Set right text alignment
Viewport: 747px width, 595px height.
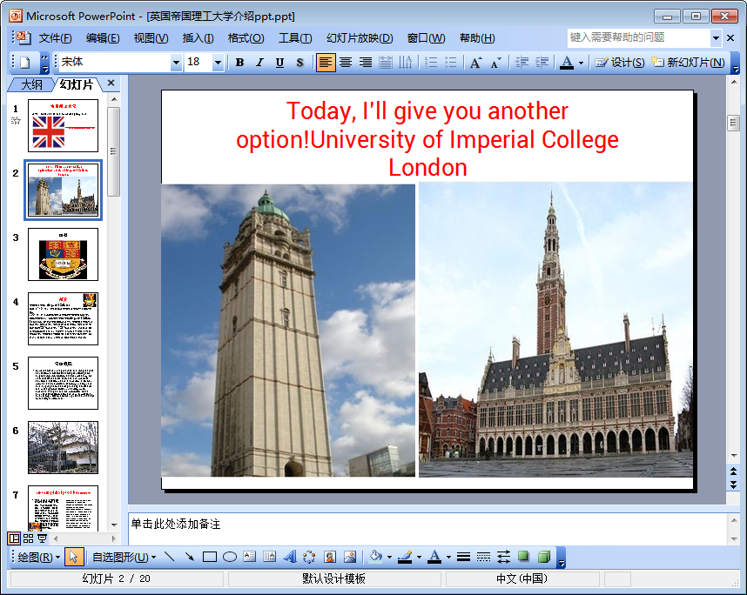point(366,63)
